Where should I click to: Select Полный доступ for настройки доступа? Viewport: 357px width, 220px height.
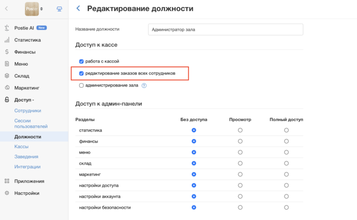(x=286, y=185)
